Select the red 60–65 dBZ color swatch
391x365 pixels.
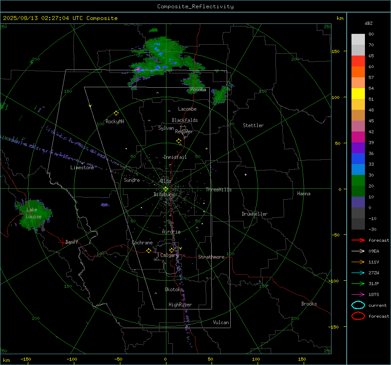click(x=358, y=61)
